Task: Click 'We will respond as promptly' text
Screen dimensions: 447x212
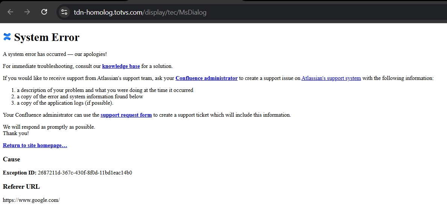Action: pyautogui.click(x=49, y=127)
